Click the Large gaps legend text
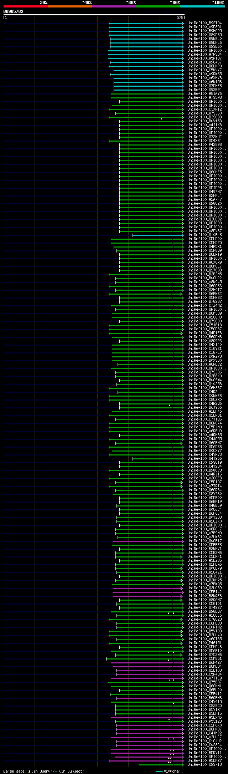 coord(44,771)
